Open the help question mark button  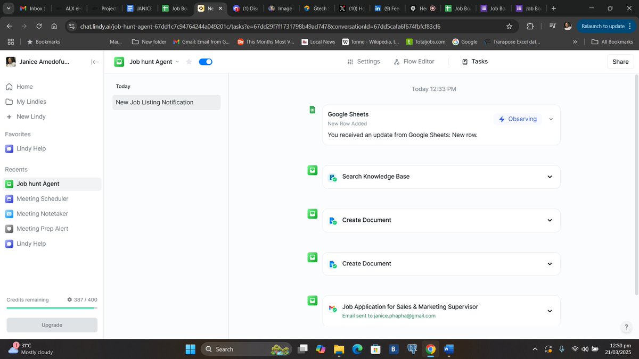tap(626, 327)
